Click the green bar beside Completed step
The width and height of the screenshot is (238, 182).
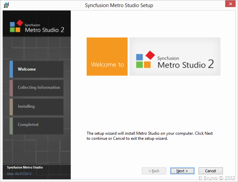pos(11,125)
